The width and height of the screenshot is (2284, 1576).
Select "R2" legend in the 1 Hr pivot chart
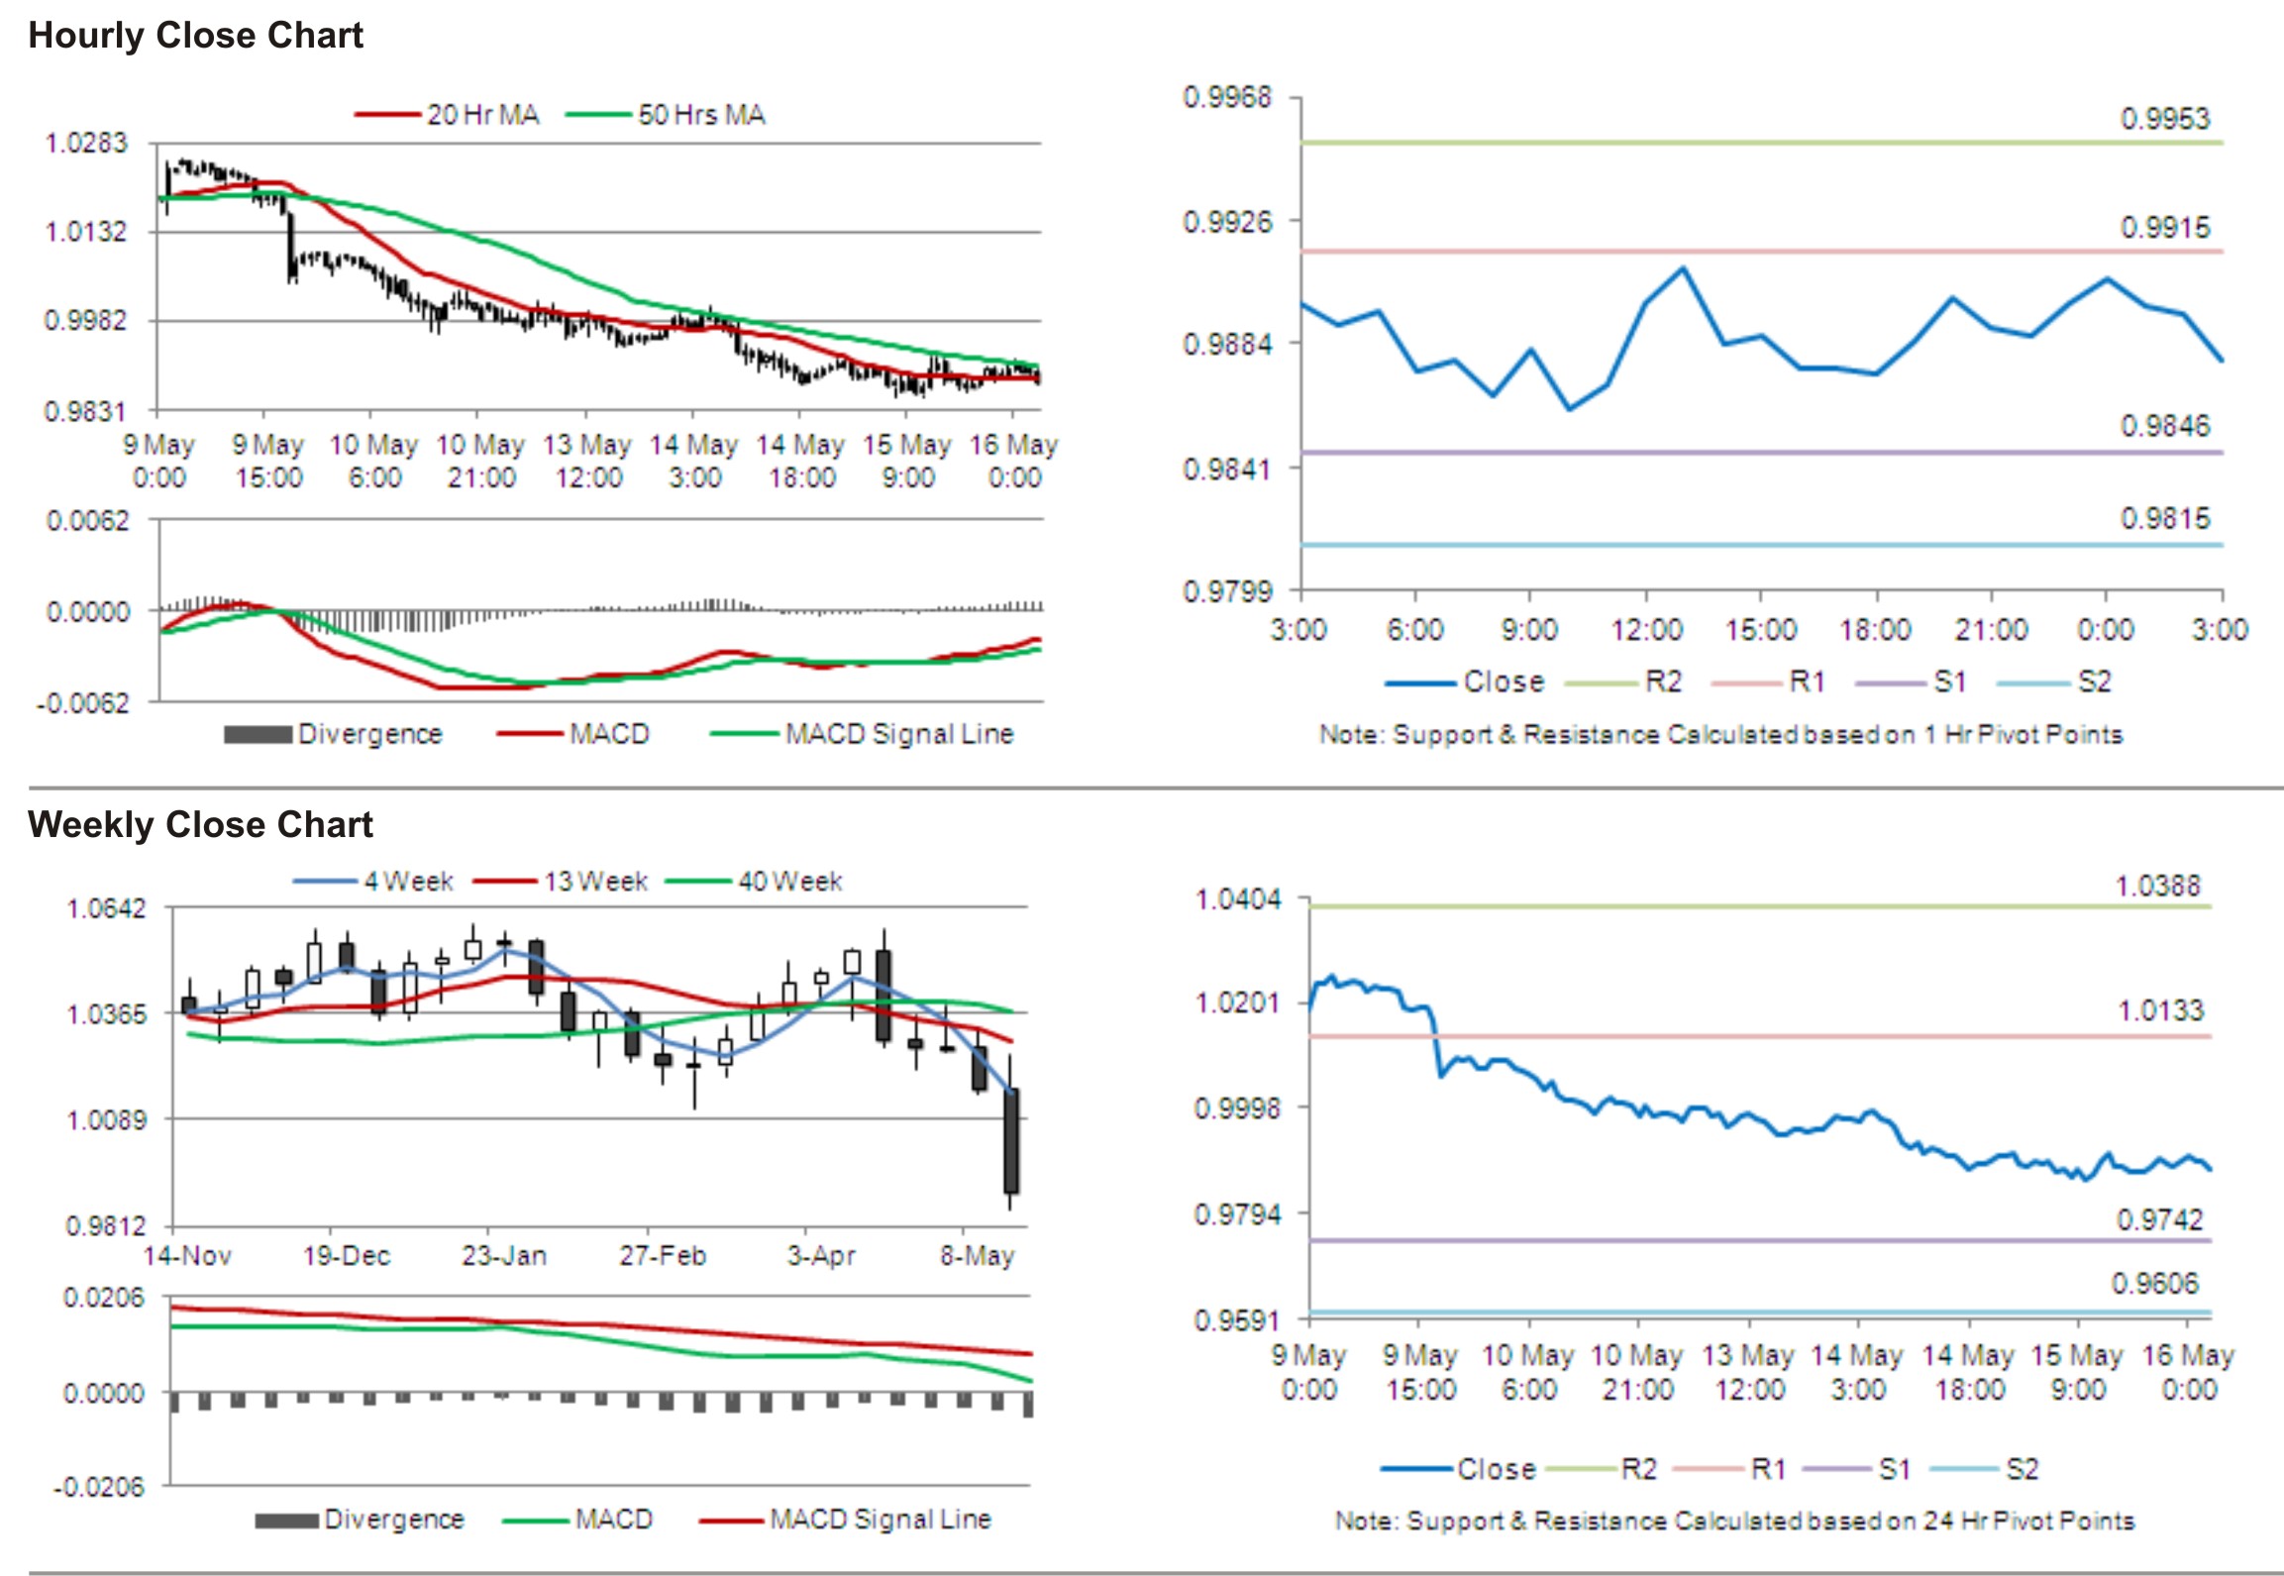coord(1663,682)
